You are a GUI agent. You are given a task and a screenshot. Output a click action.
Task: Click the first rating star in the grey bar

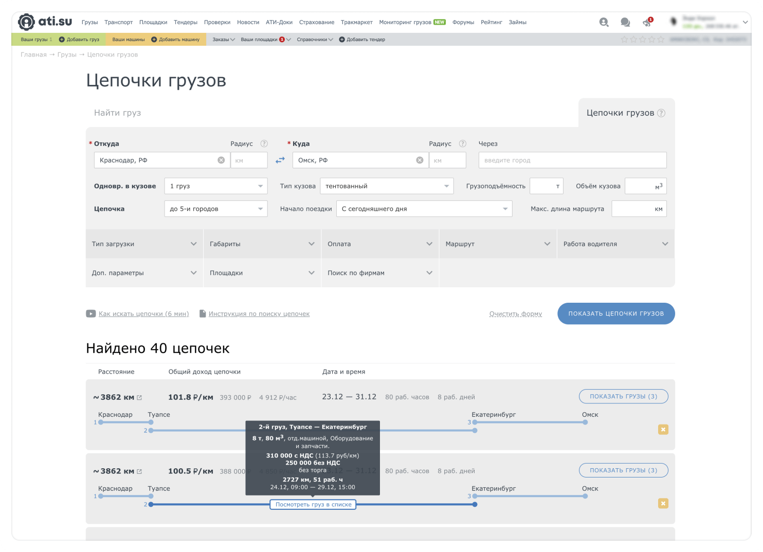[624, 40]
